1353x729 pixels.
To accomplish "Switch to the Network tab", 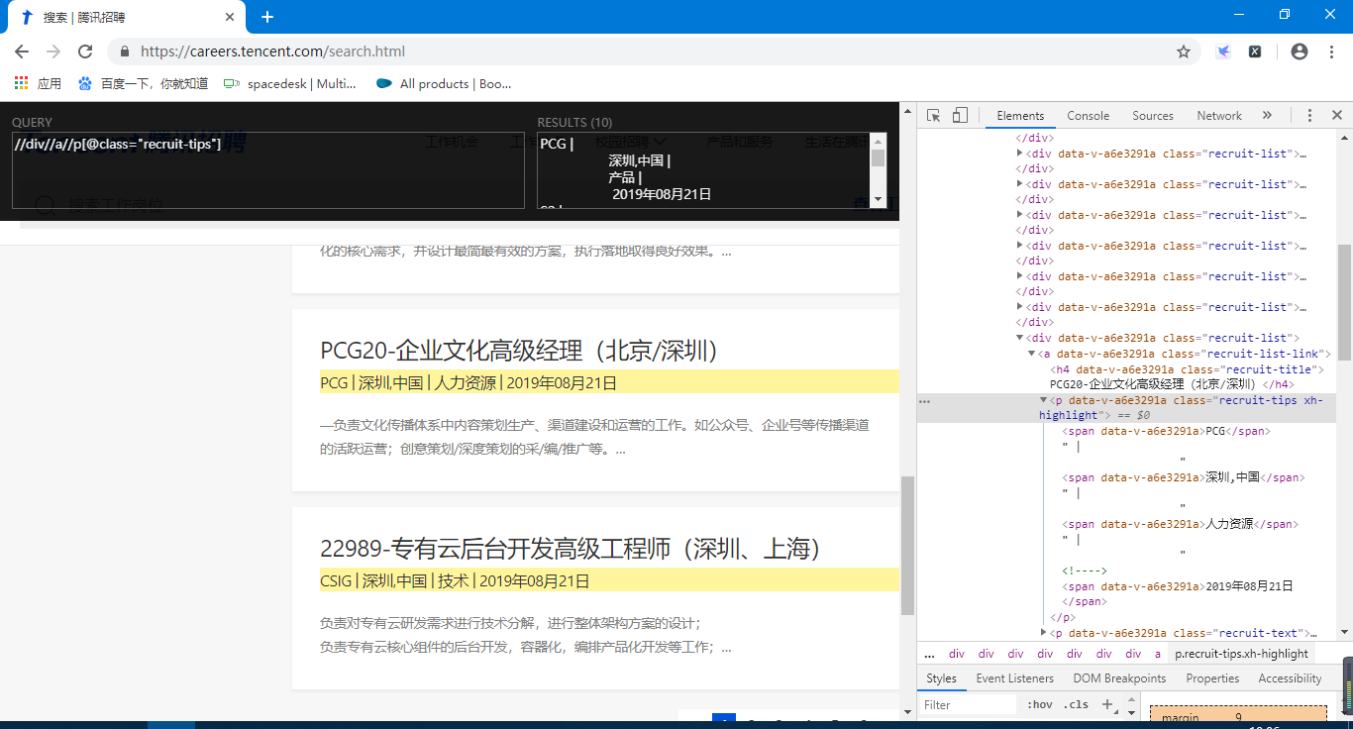I will coord(1219,116).
